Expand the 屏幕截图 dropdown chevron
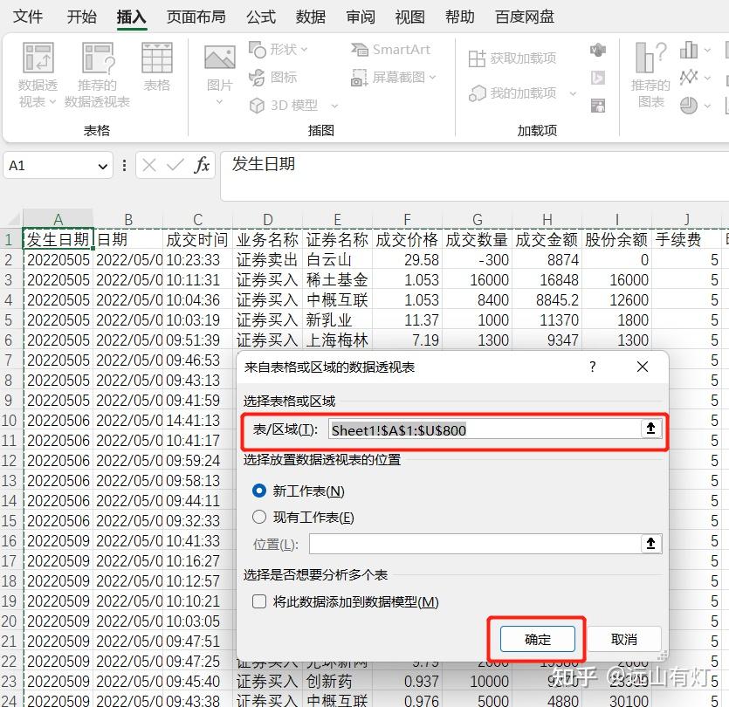Image resolution: width=729 pixels, height=707 pixels. [433, 77]
